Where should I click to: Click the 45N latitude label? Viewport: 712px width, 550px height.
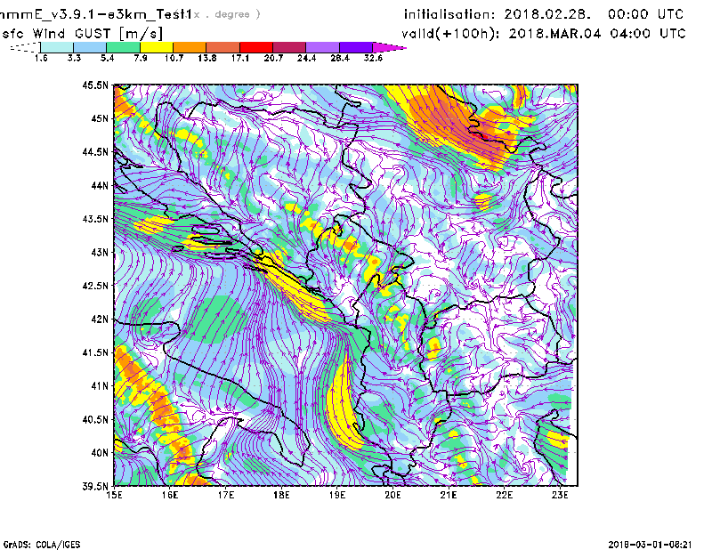[100, 118]
